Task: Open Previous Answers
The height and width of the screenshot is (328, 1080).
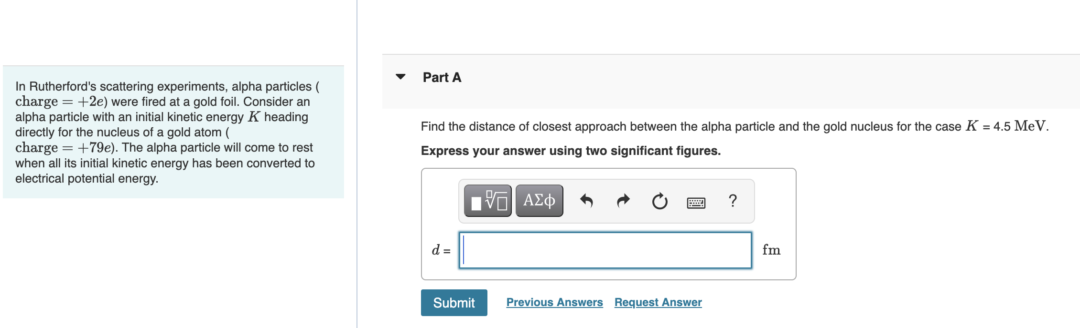Action: pos(554,302)
